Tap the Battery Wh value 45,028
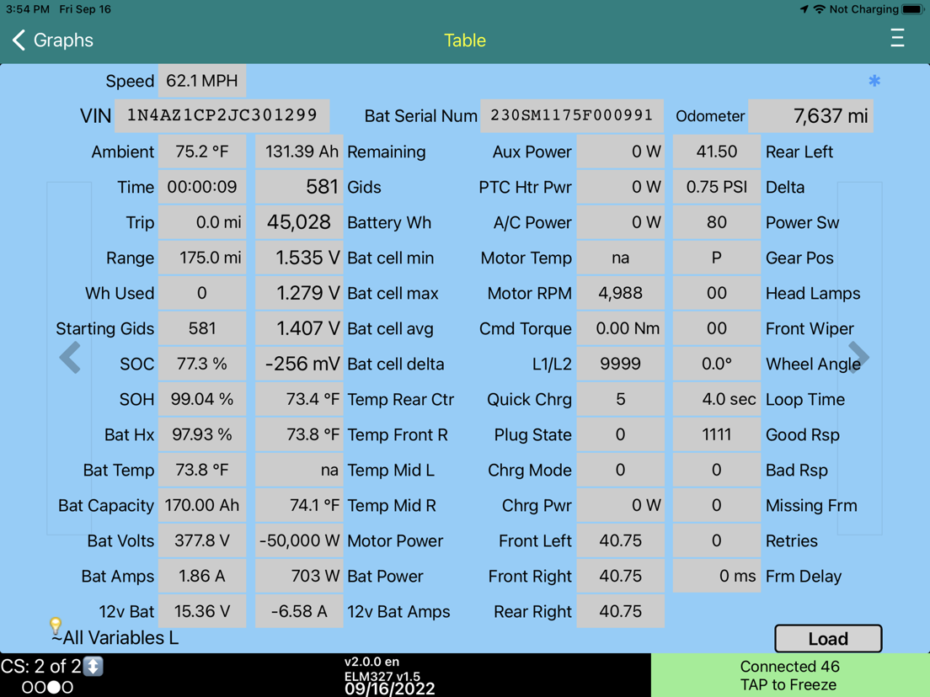This screenshot has height=697, width=930. coord(300,222)
